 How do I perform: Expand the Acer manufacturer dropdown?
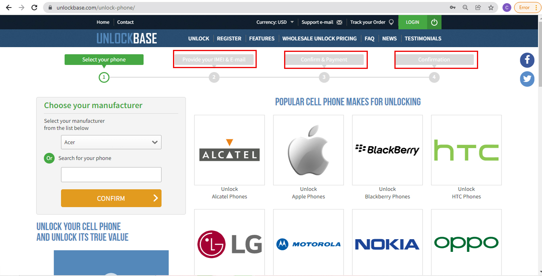click(x=111, y=142)
